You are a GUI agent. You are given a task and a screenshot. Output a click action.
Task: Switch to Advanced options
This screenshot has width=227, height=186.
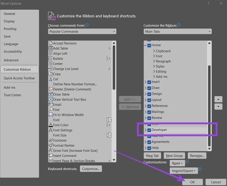[11, 60]
